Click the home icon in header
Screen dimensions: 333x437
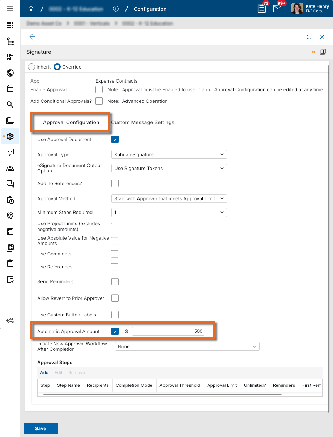coord(31,9)
